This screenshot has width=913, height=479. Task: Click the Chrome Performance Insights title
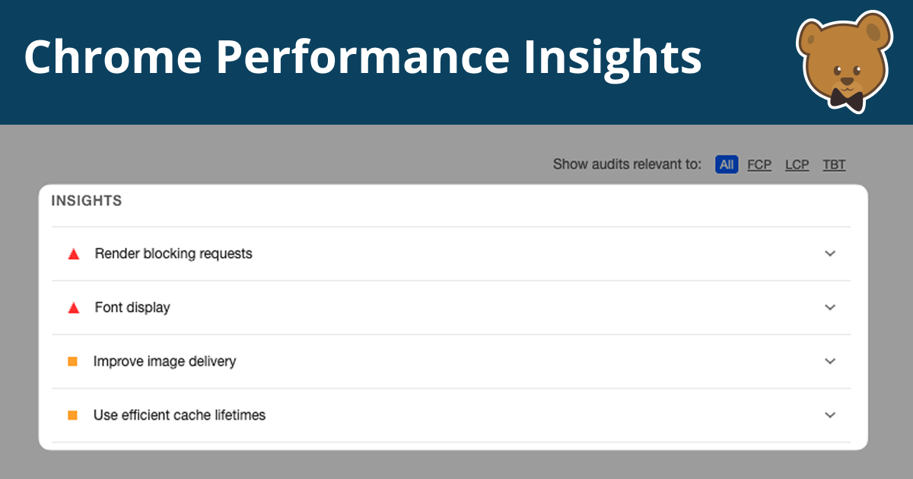point(362,58)
